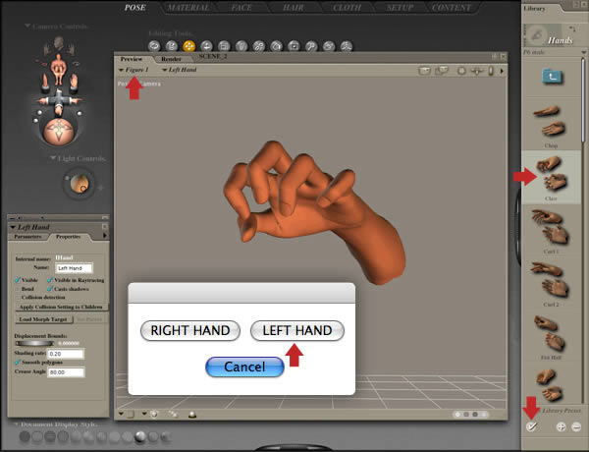Screen dimensions: 589x452
Task: Select the Curl 1 hand pose thumbnail
Action: tap(551, 231)
